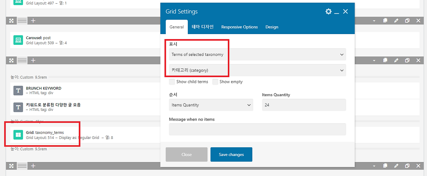Add column plus in the Carousel post row
This screenshot has width=427, height=176.
[33, 21]
